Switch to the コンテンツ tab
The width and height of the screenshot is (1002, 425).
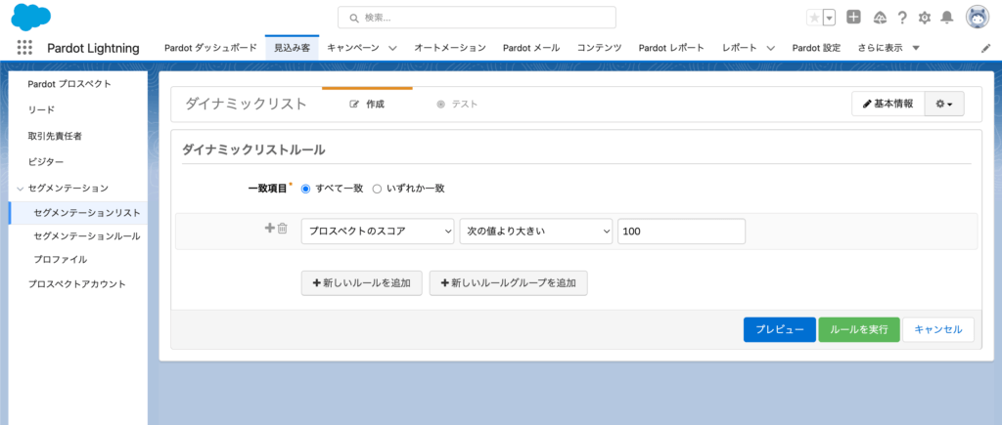600,48
